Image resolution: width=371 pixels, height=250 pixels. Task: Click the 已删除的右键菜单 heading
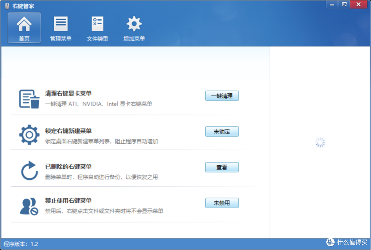pyautogui.click(x=68, y=167)
